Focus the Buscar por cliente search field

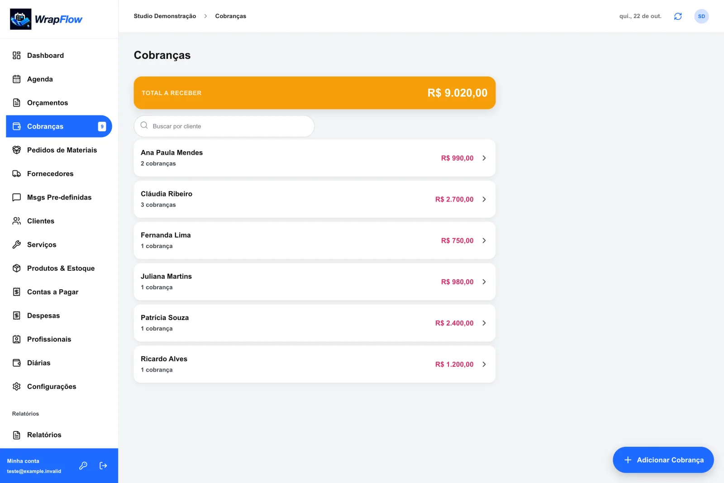tap(224, 126)
